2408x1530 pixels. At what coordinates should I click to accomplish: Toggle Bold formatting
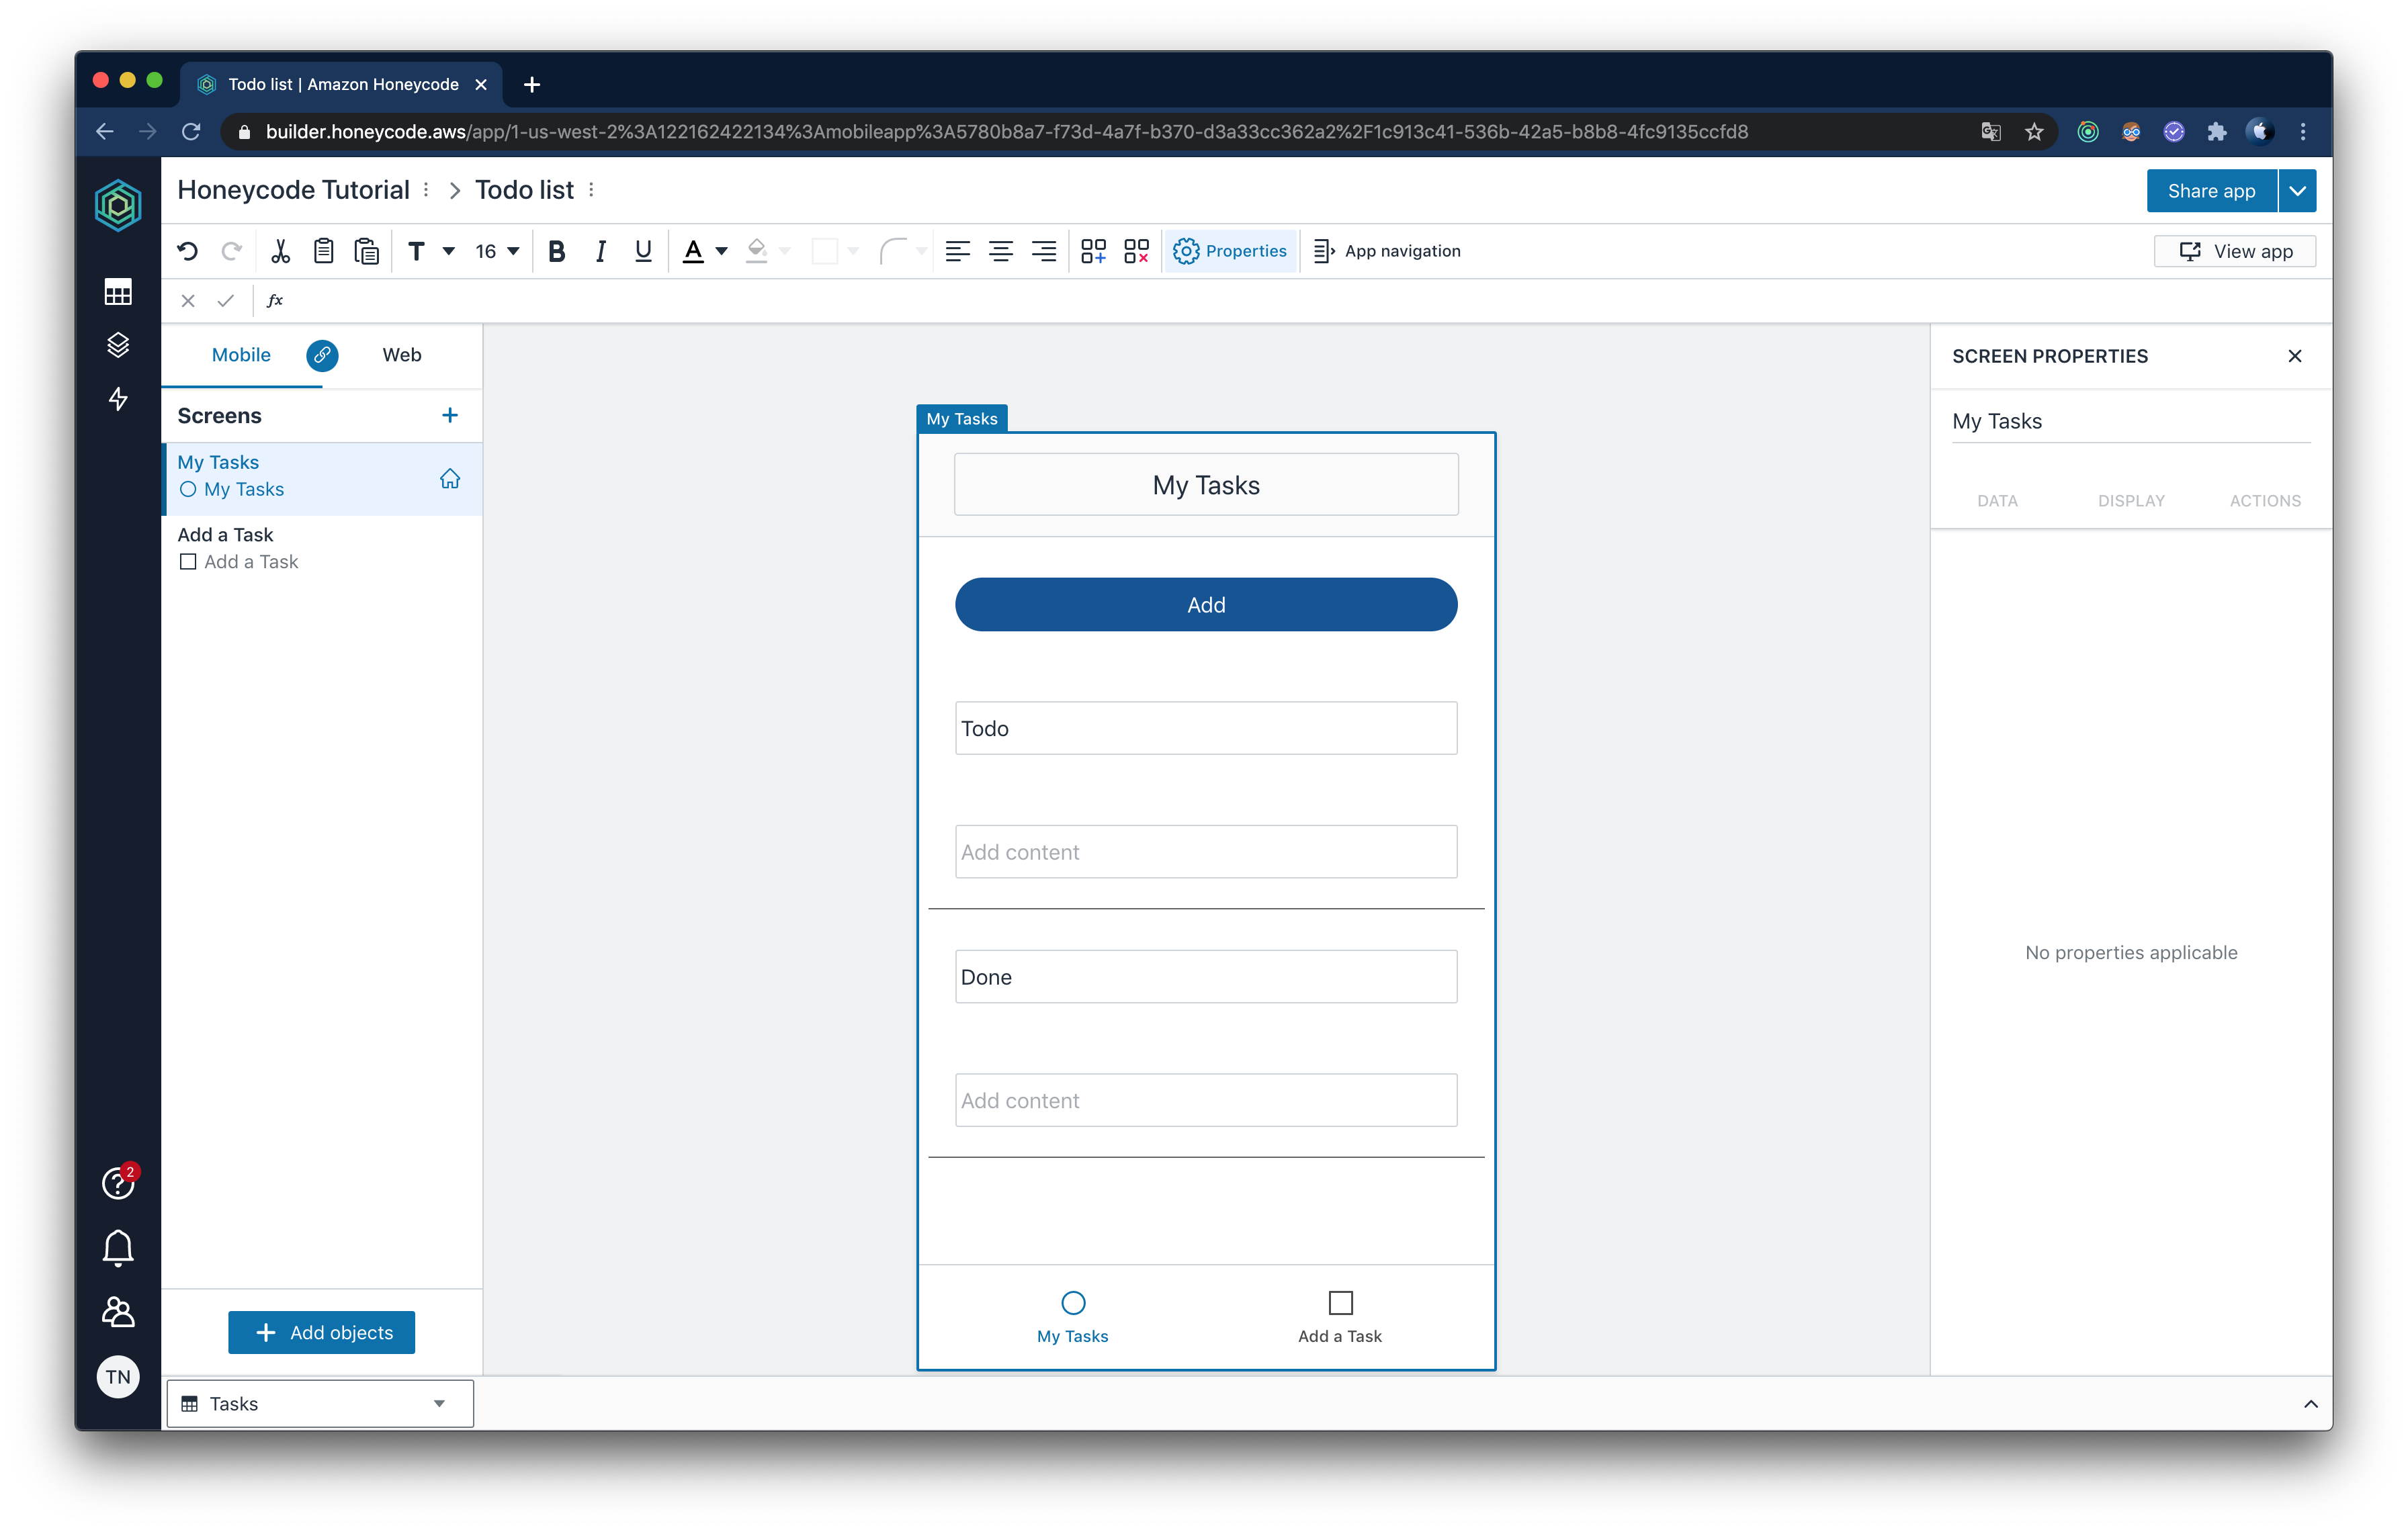(557, 251)
